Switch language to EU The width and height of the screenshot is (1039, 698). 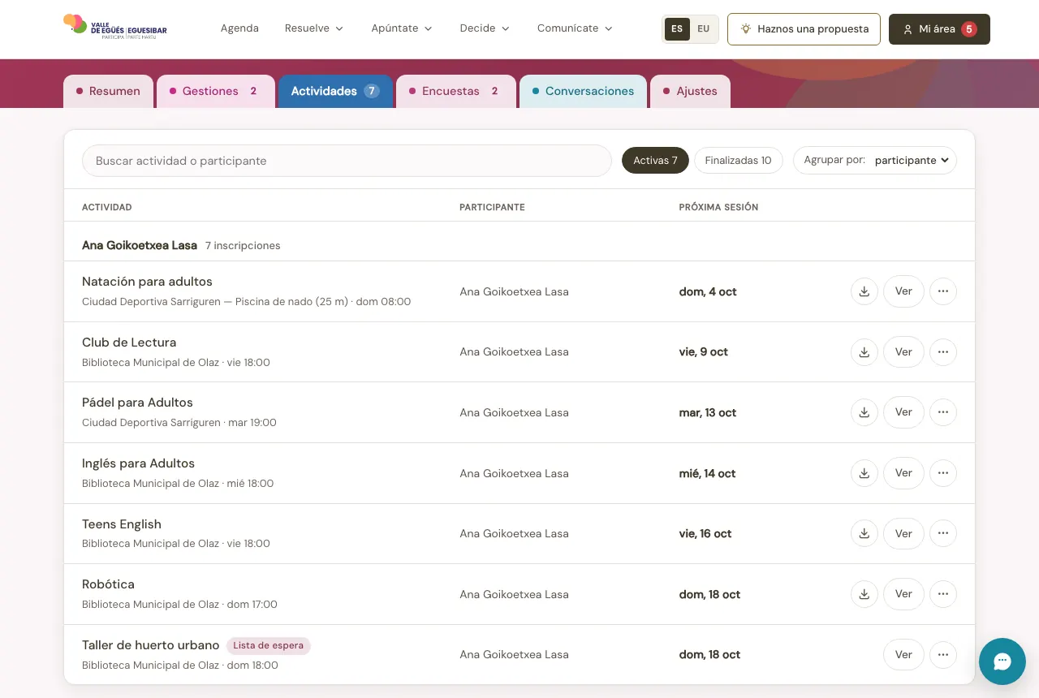[703, 28]
